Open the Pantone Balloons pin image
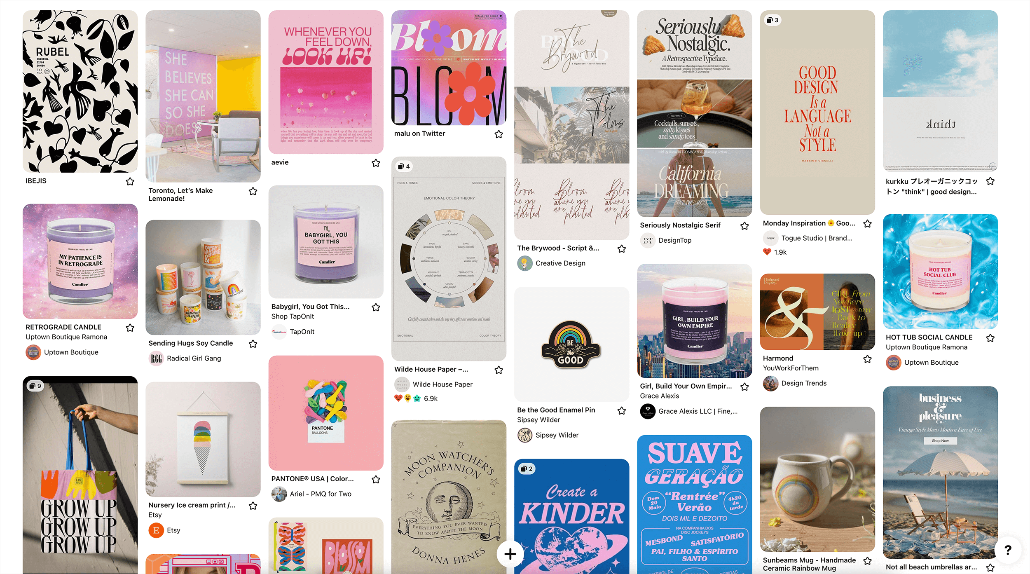This screenshot has height=574, width=1030. click(x=326, y=413)
